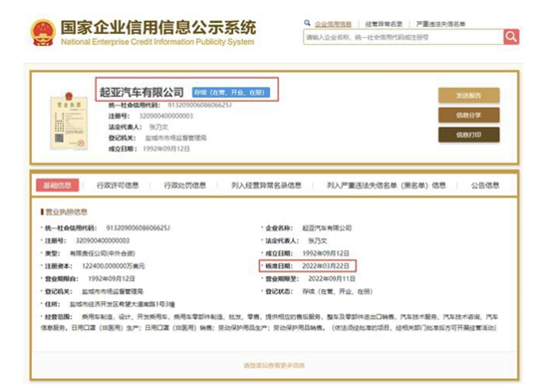Open the 行政处罚信息 tab

click(185, 185)
